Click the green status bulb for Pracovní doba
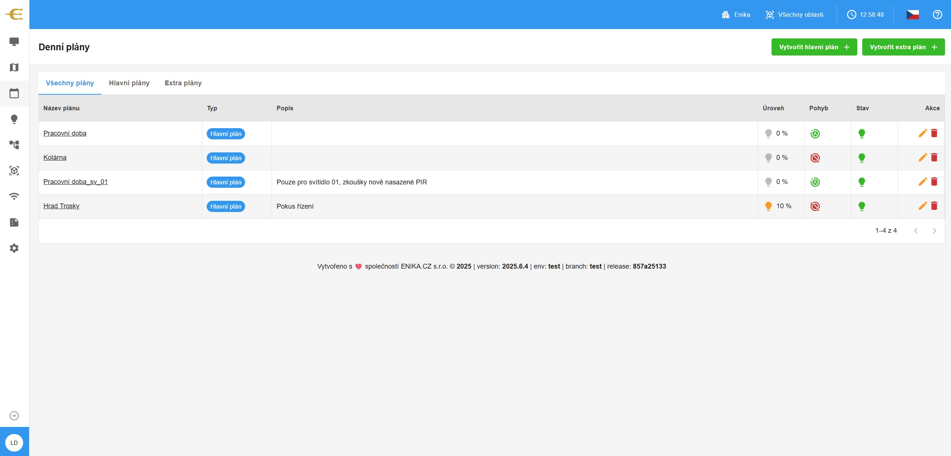This screenshot has width=951, height=456. click(x=861, y=133)
